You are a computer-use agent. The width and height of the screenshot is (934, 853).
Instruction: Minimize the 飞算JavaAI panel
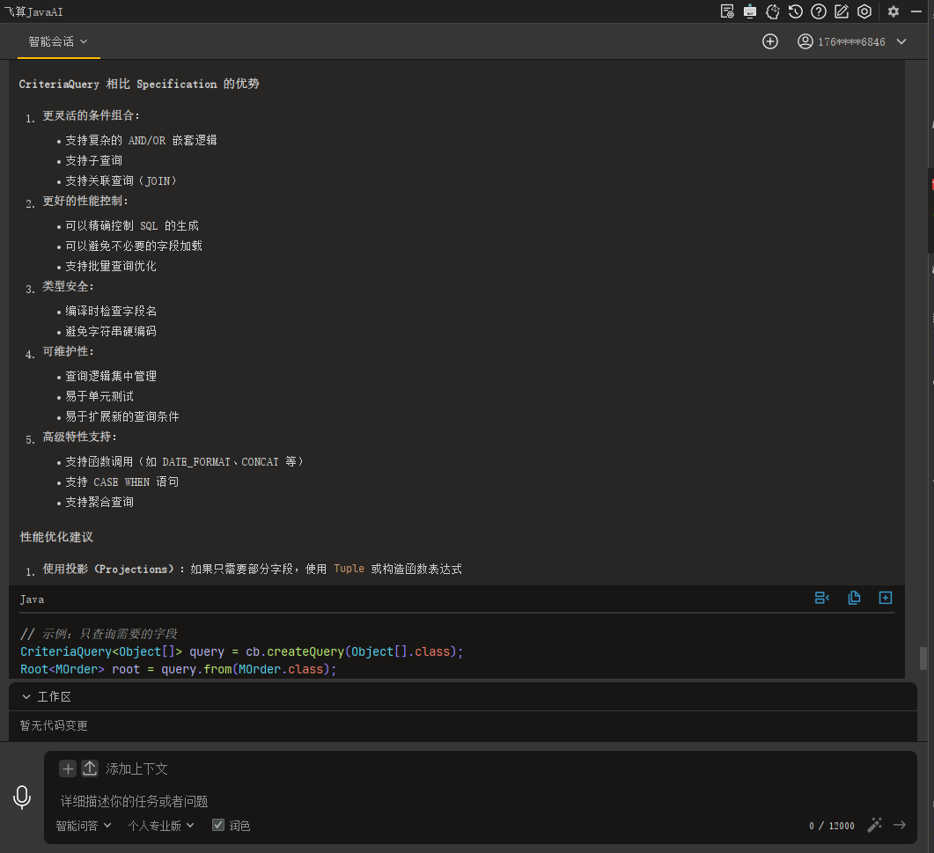[916, 11]
